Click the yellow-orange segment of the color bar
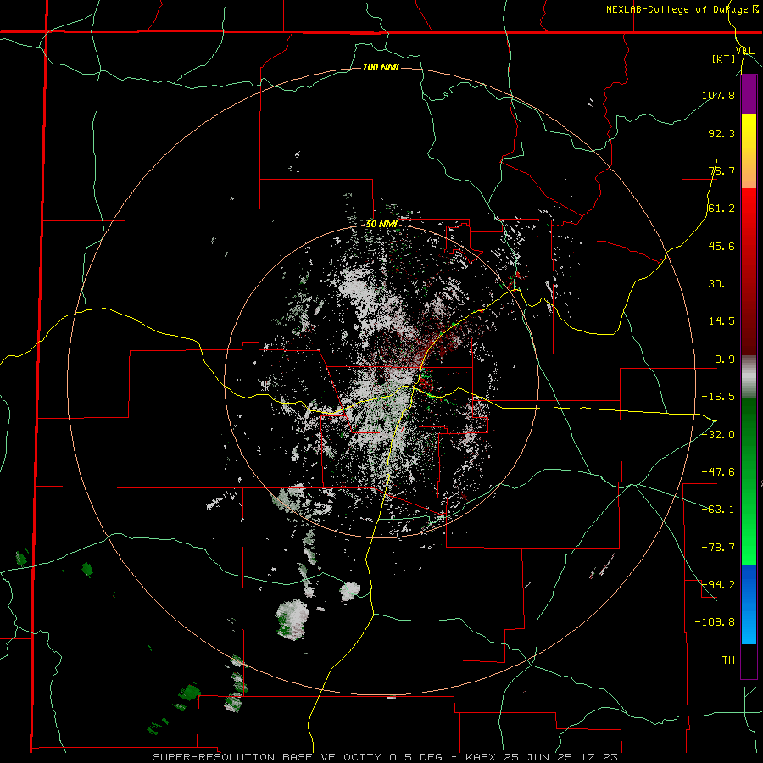This screenshot has height=763, width=763. [749, 151]
